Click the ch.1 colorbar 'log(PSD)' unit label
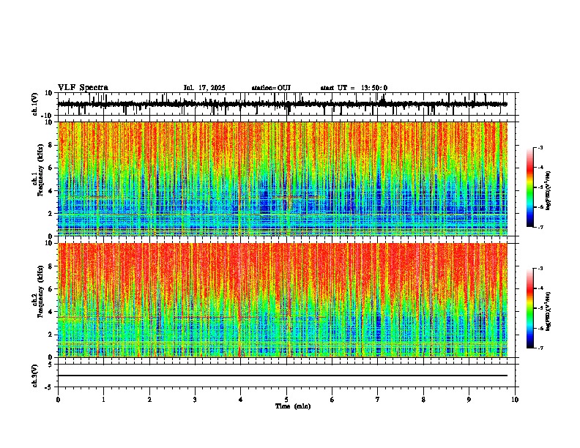 (549, 190)
